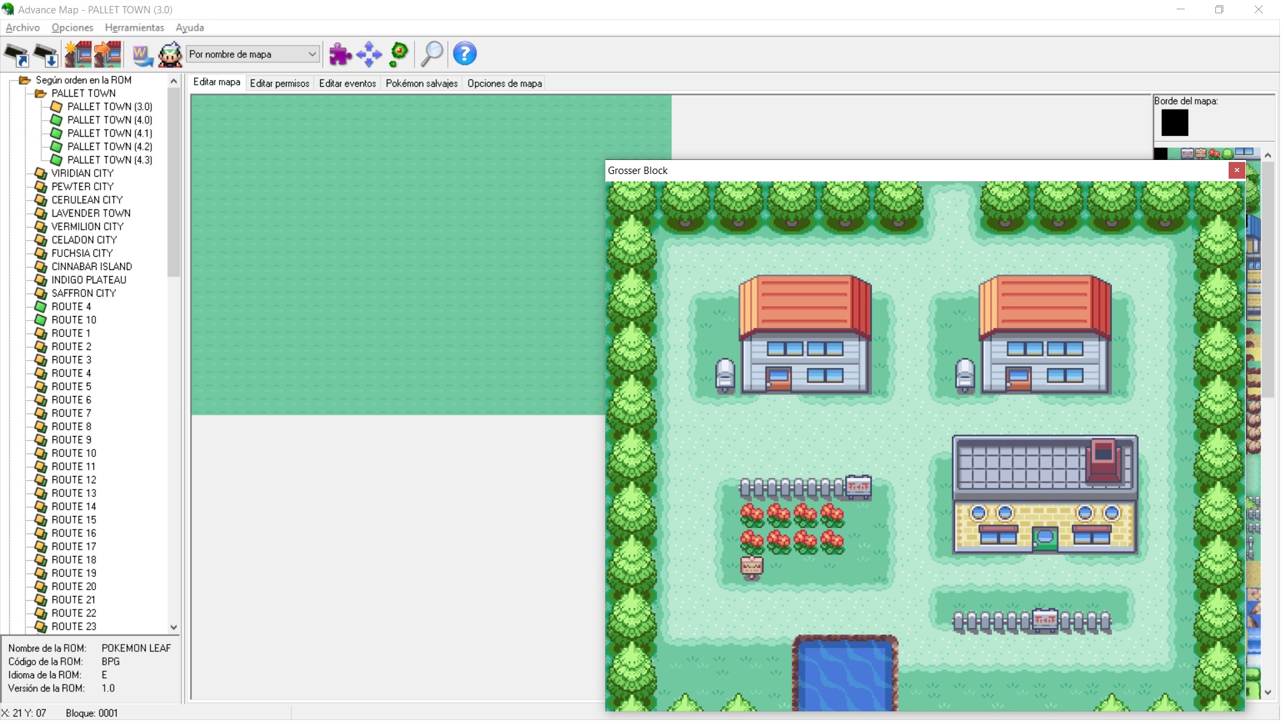Select PALLET TOWN (4.1) map entry
1284x724 pixels.
click(x=110, y=134)
